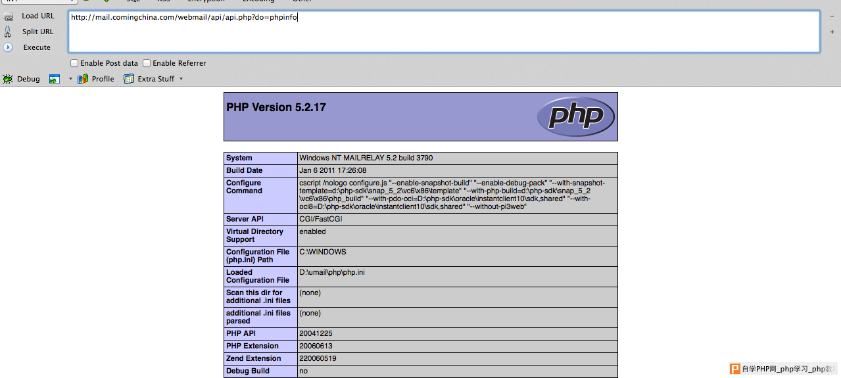Viewport: 841px width, 378px height.
Task: Click the 'PHP API' row label
Action: click(x=241, y=333)
